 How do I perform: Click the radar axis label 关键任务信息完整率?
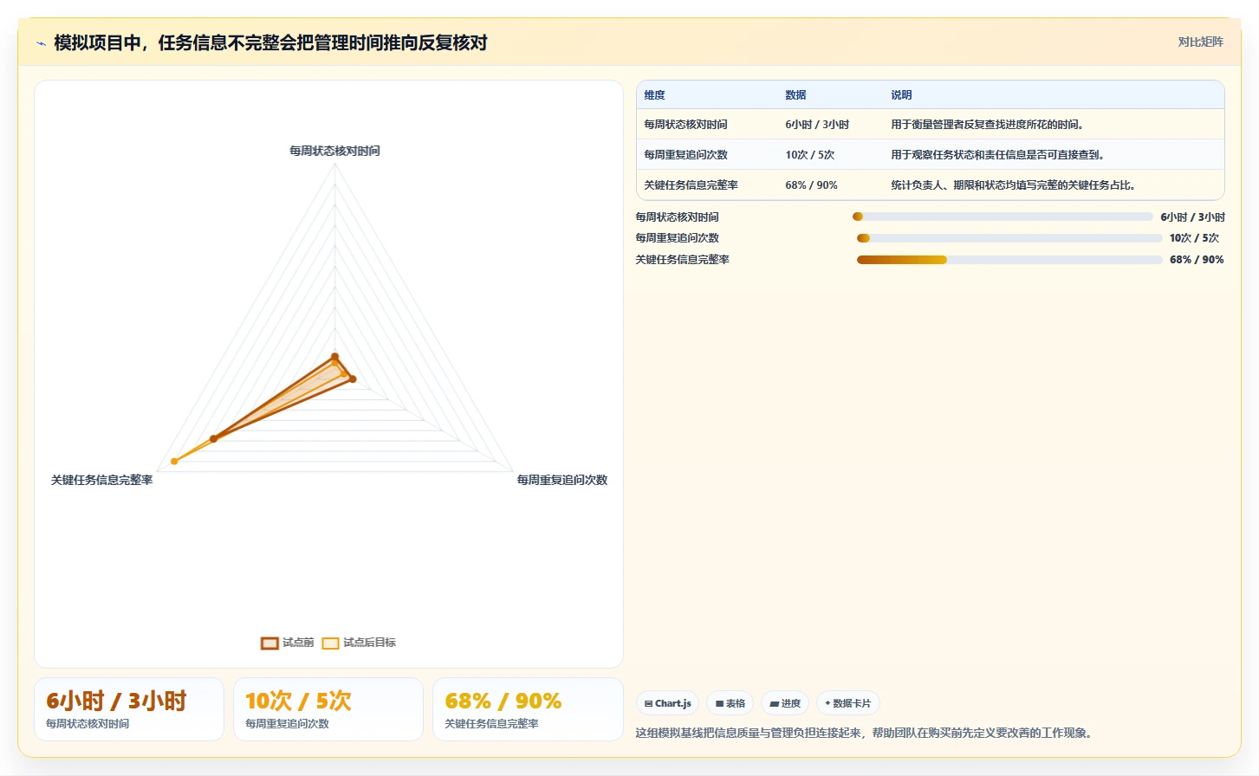pos(101,480)
